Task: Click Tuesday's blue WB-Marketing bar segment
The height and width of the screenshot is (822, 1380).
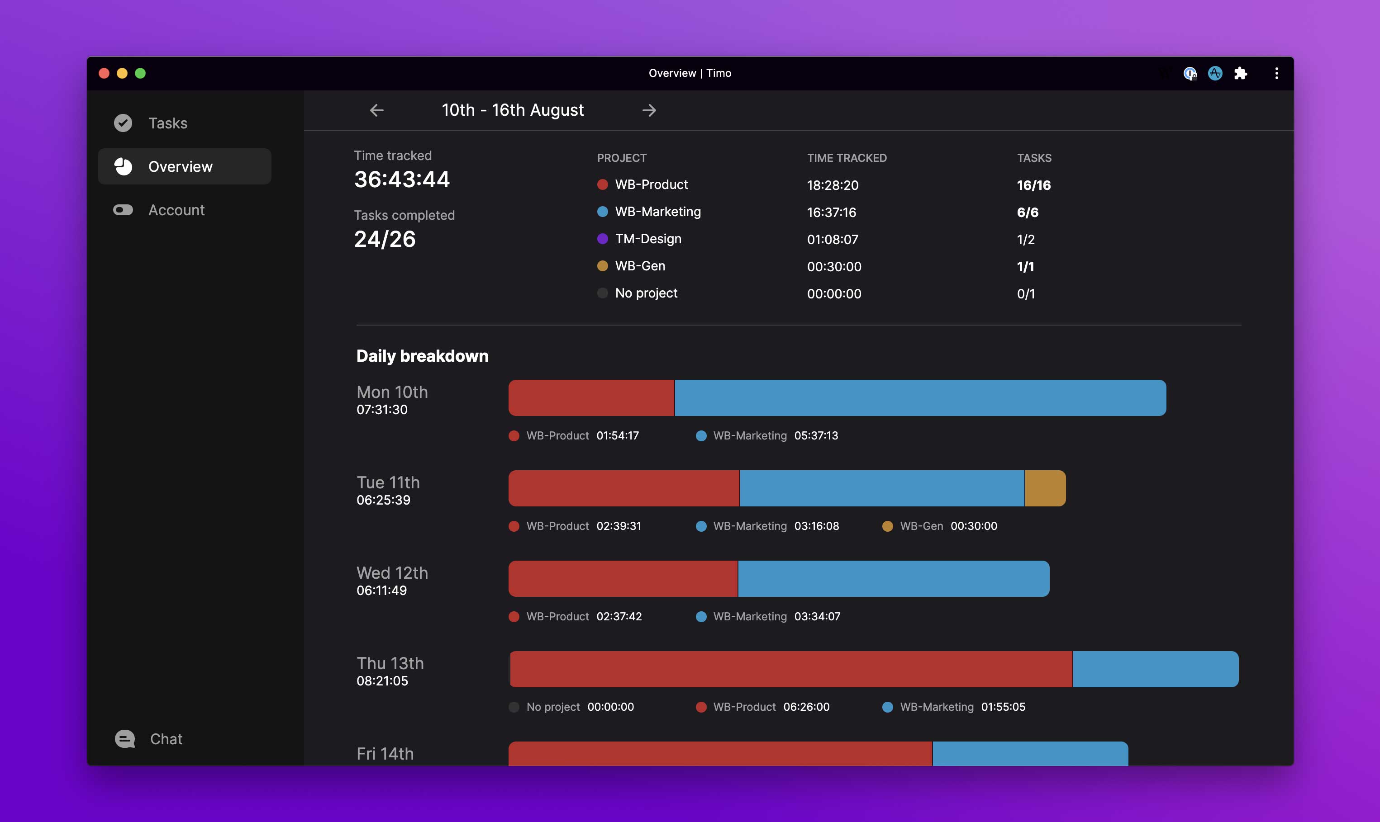Action: tap(882, 488)
